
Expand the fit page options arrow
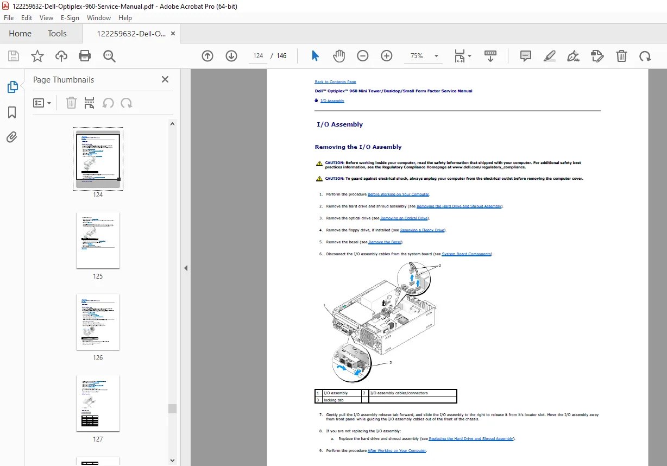[x=470, y=56]
